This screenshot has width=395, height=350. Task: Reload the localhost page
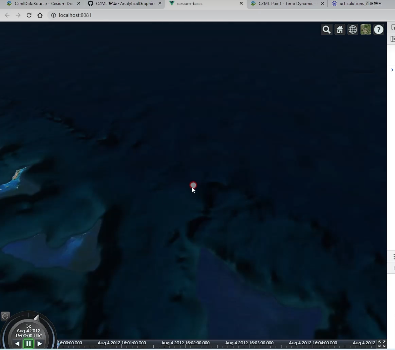(29, 15)
